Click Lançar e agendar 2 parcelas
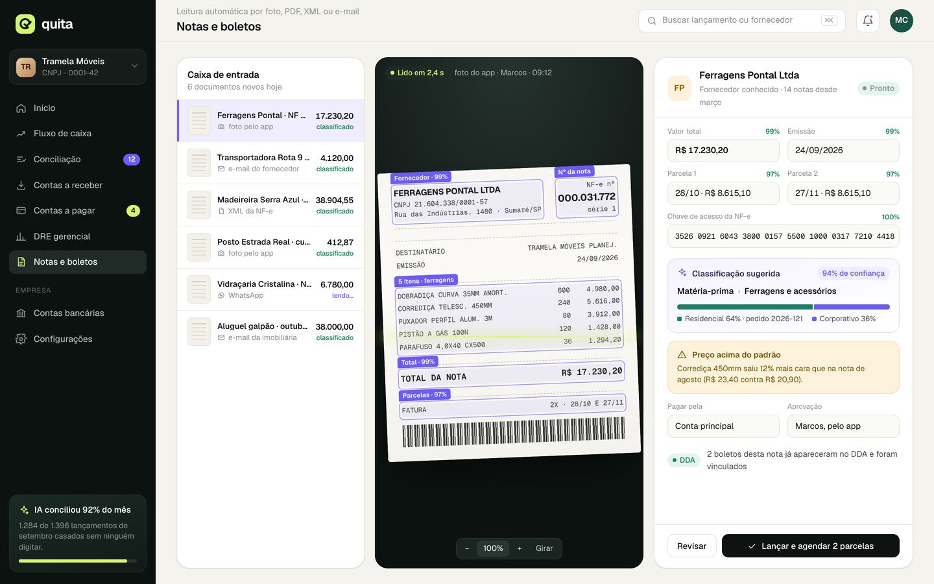 pyautogui.click(x=811, y=546)
